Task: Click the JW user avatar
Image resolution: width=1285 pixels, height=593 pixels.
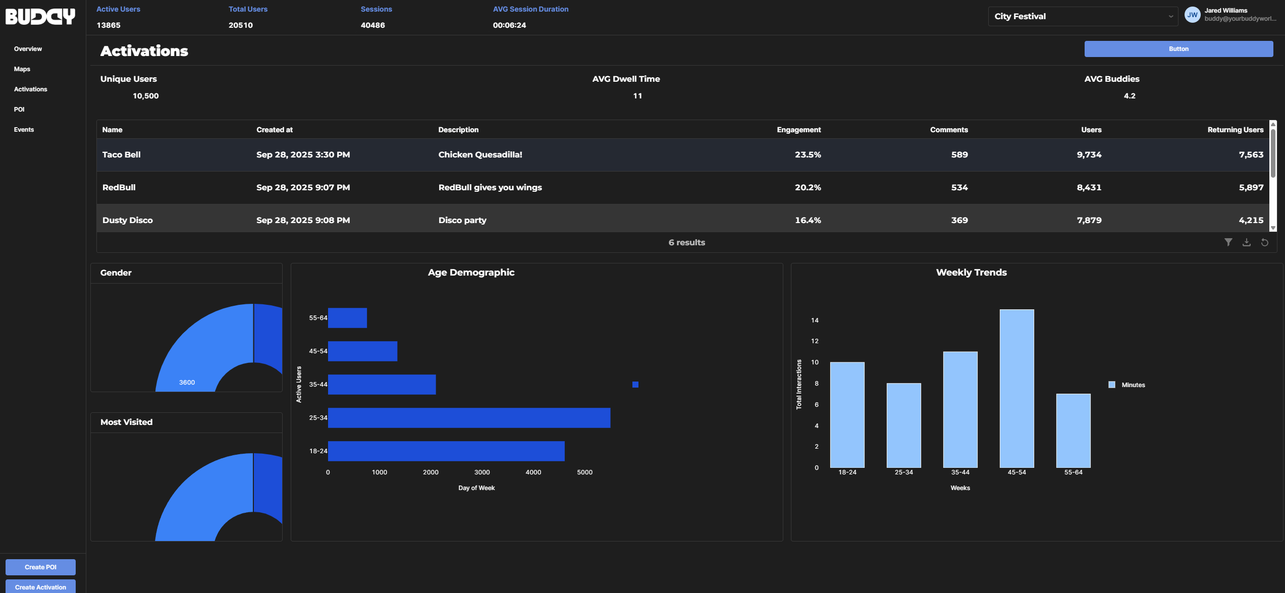Action: pyautogui.click(x=1192, y=15)
